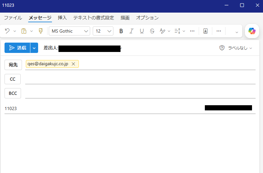Expand the send options dropdown arrow
The height and width of the screenshot is (173, 263).
[x=34, y=48]
